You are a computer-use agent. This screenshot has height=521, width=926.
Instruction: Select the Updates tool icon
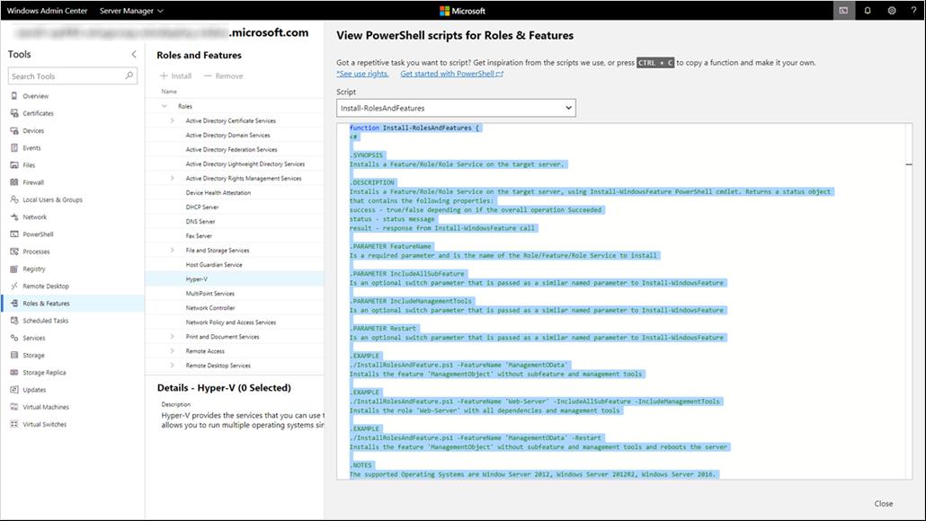pyautogui.click(x=14, y=390)
